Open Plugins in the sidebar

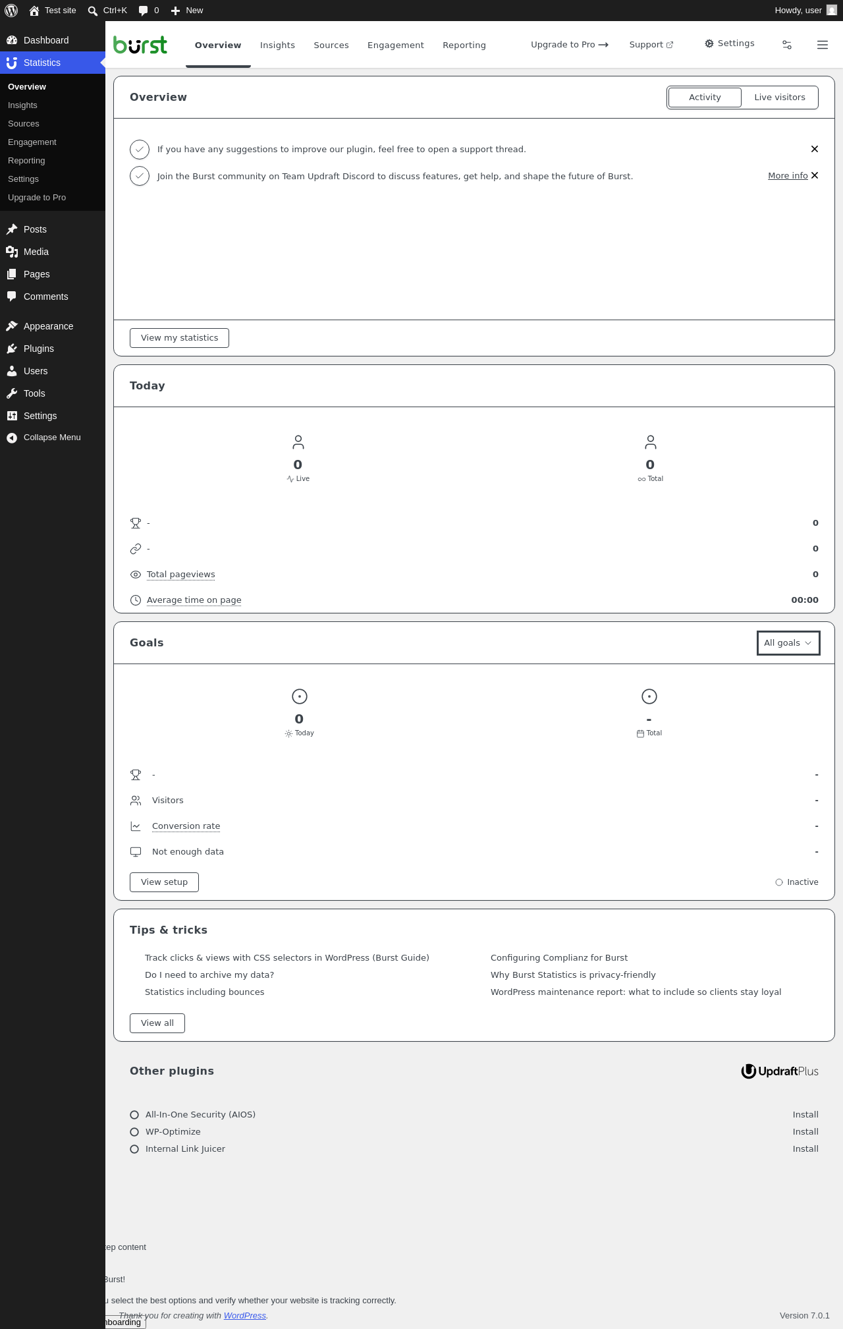53,349
